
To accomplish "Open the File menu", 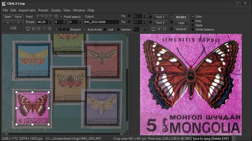I will (x=5, y=10).
